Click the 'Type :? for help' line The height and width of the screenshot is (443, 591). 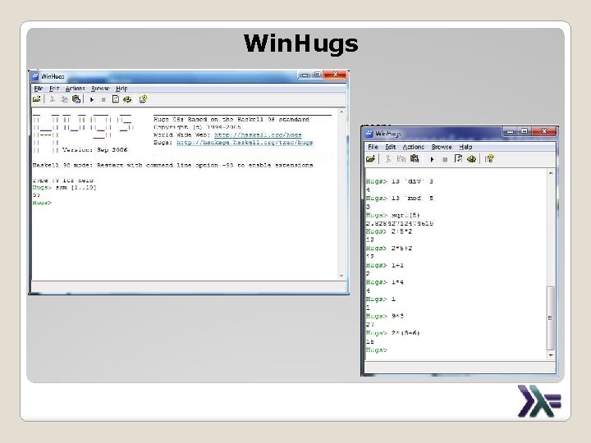tap(62, 180)
